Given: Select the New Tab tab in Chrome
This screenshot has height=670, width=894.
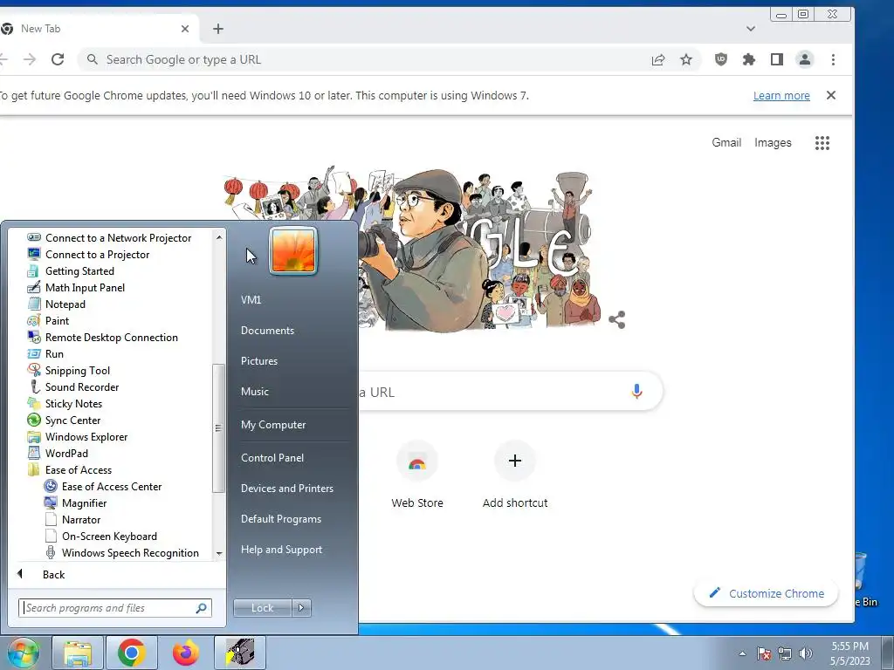Looking at the screenshot, I should (91, 29).
